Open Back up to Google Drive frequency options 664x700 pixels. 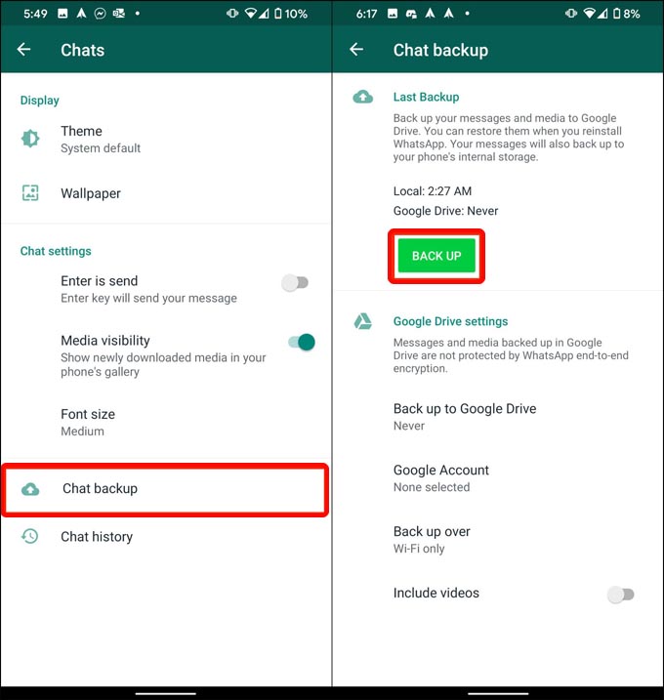coord(498,417)
